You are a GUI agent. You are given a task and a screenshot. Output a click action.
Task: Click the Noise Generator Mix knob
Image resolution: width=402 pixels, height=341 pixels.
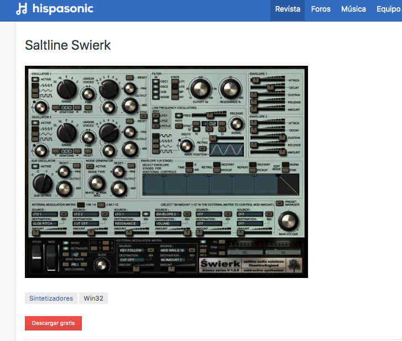[x=119, y=189]
